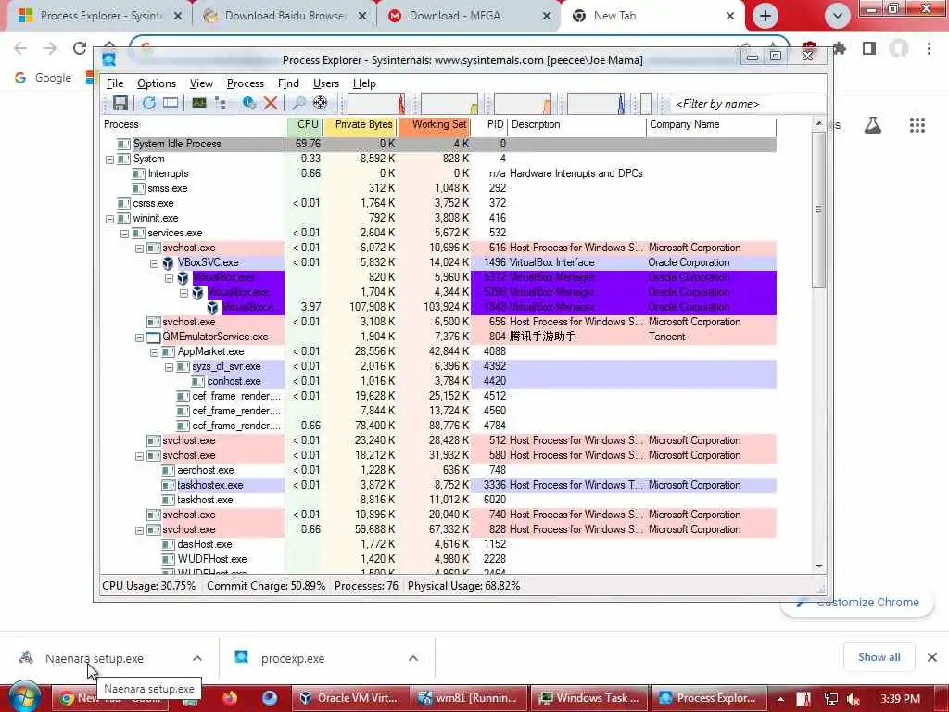Click Customize Chrome button
Viewport: 949px width, 712px height.
857,603
